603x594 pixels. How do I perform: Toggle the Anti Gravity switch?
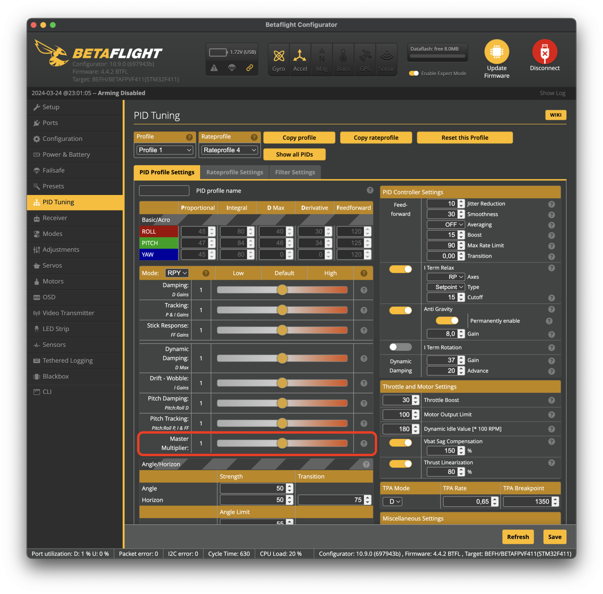point(400,310)
